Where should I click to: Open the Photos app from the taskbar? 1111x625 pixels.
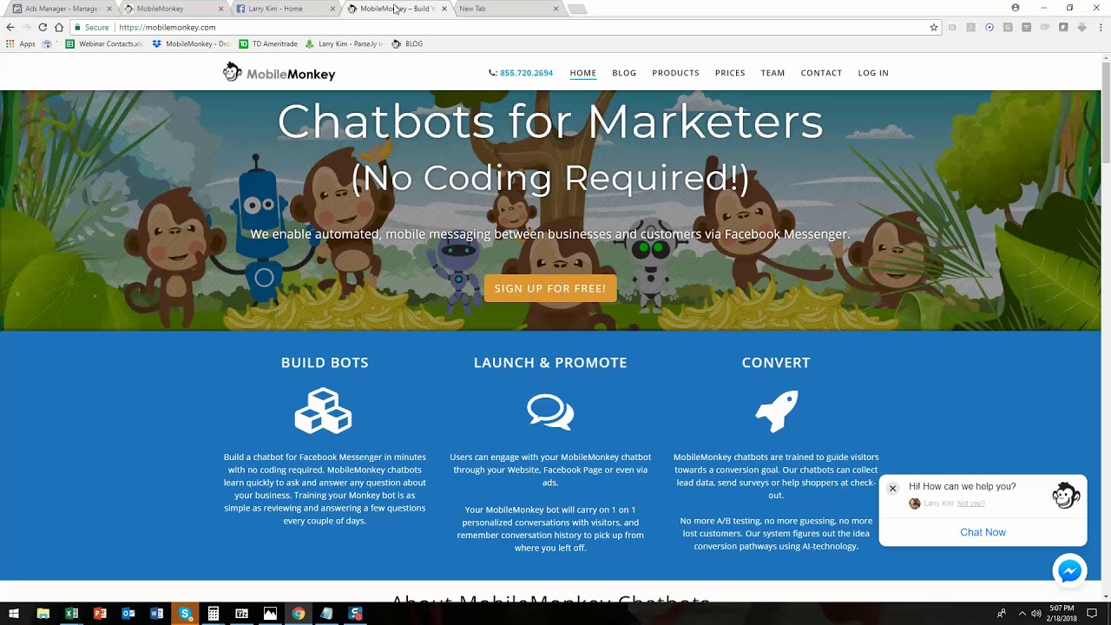coord(270,614)
